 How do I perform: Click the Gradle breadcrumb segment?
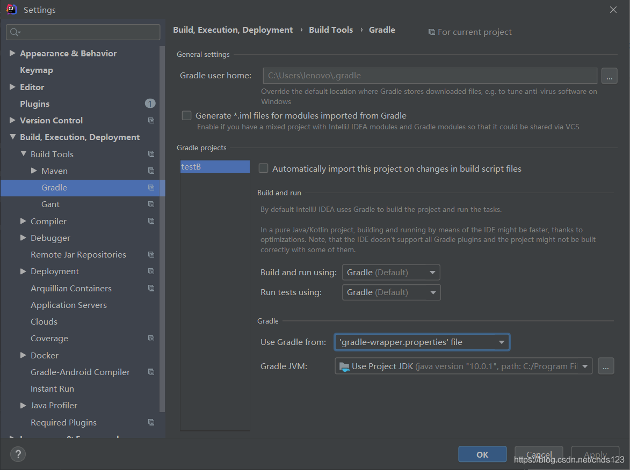pos(382,30)
